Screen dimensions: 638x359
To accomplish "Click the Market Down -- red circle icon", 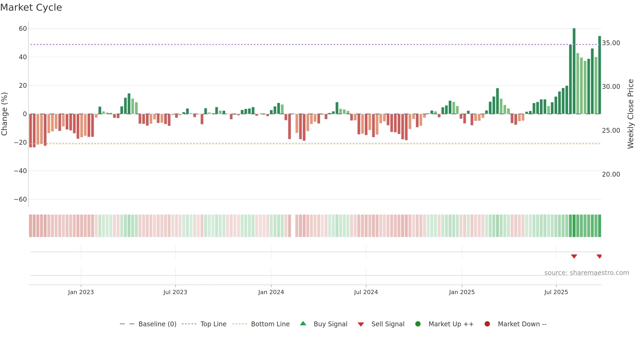I will (487, 324).
